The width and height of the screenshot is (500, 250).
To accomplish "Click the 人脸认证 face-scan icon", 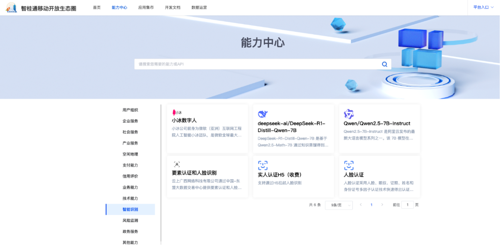I will (349, 165).
